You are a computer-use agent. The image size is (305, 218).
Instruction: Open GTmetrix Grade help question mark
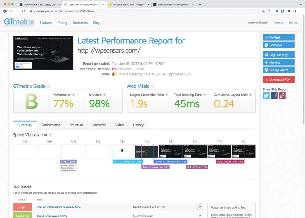(x=49, y=86)
